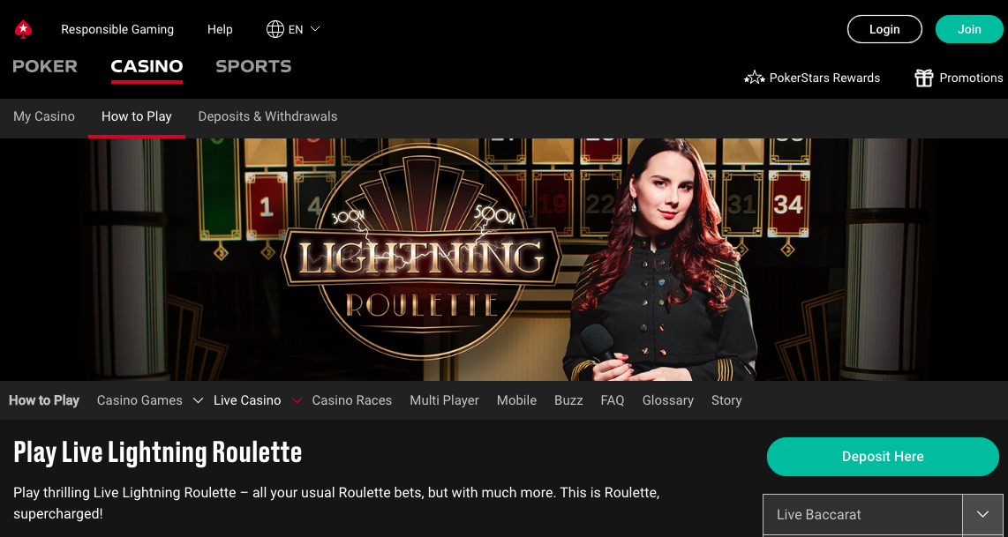Click the Promotions gift box icon
This screenshot has height=537, width=1008.
pos(924,78)
